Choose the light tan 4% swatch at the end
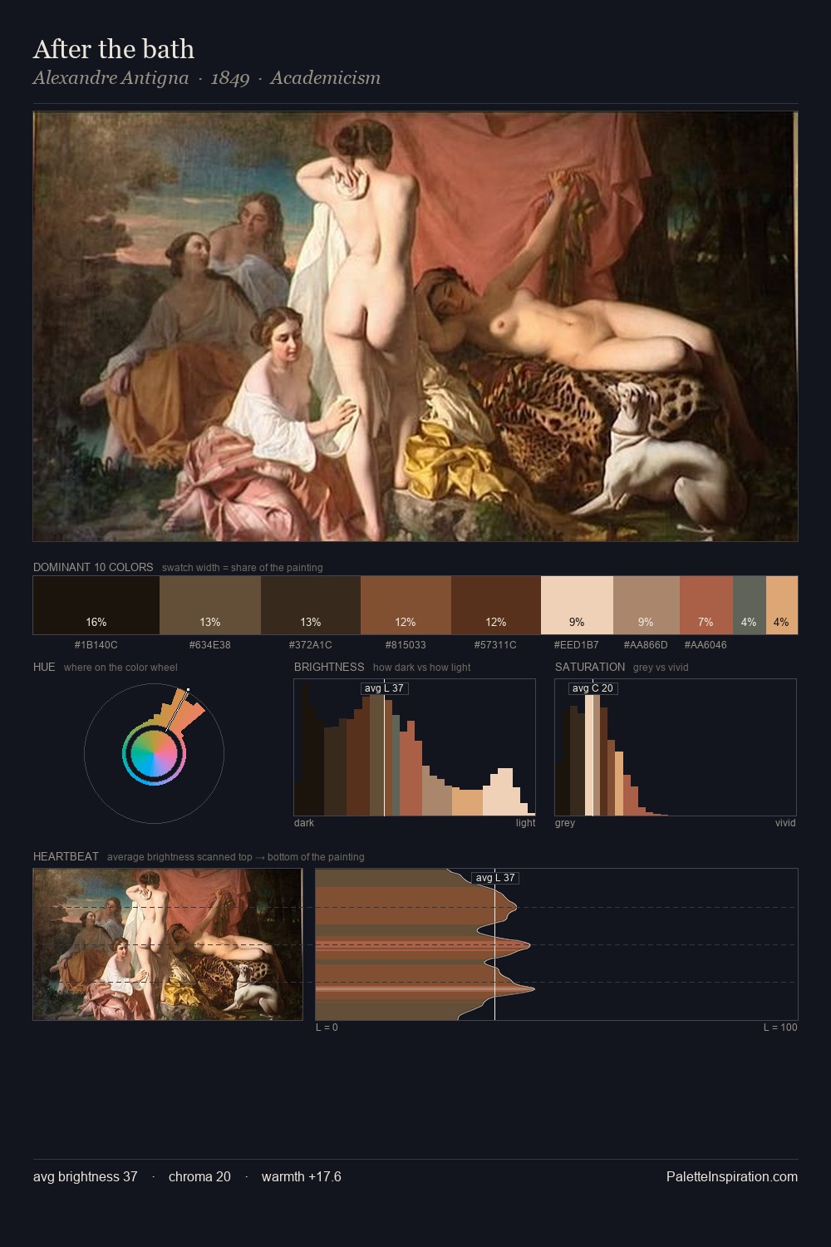 coord(782,605)
